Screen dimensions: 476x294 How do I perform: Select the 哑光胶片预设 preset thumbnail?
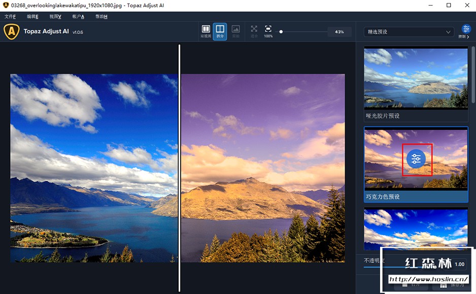[x=416, y=78]
